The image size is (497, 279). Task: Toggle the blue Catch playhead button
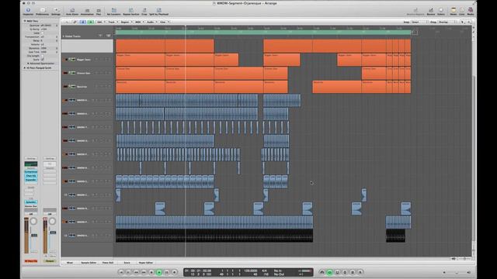click(83, 22)
